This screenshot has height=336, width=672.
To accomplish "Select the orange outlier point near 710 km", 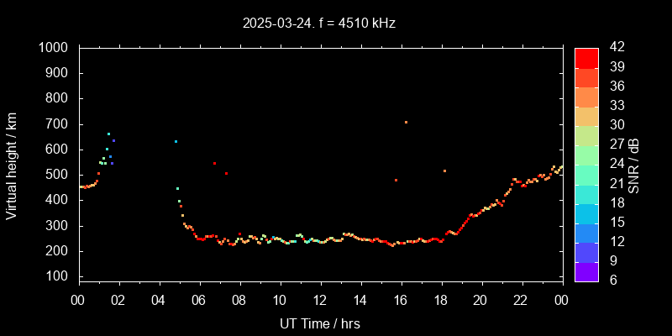I will (406, 122).
